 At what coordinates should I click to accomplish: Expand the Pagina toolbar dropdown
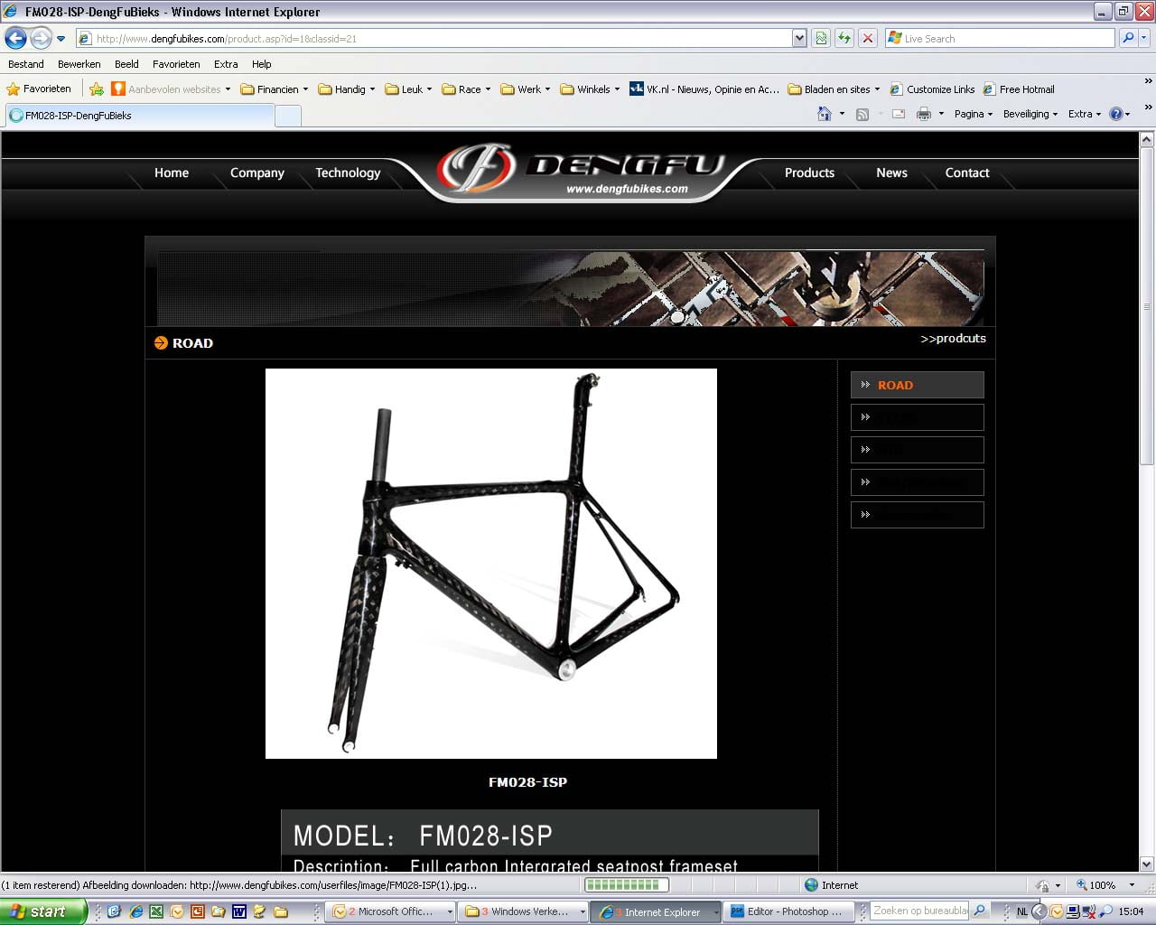pyautogui.click(x=973, y=114)
